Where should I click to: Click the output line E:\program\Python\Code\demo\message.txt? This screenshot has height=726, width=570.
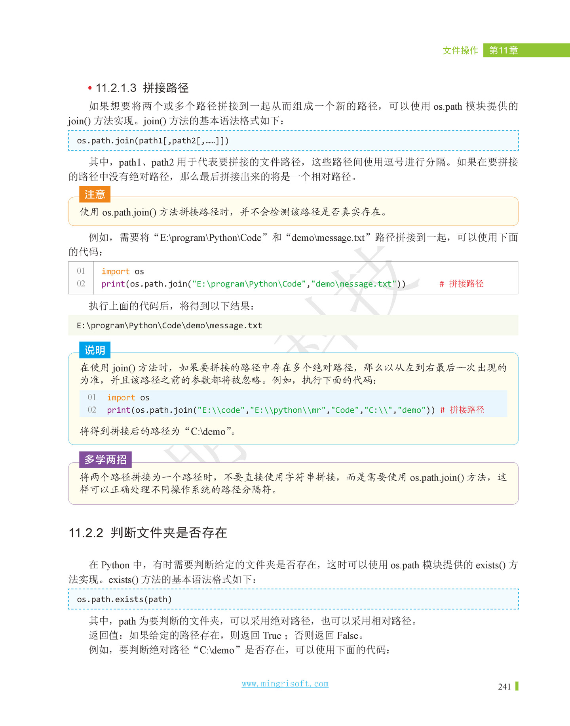(x=169, y=326)
